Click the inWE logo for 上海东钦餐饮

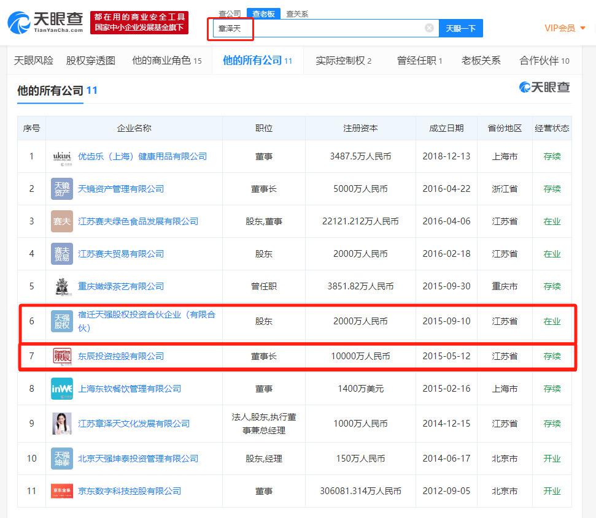click(62, 389)
